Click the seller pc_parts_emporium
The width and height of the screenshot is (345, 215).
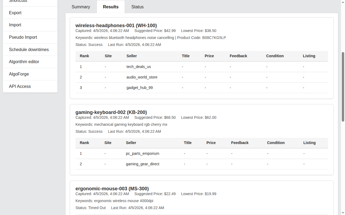pos(143,153)
